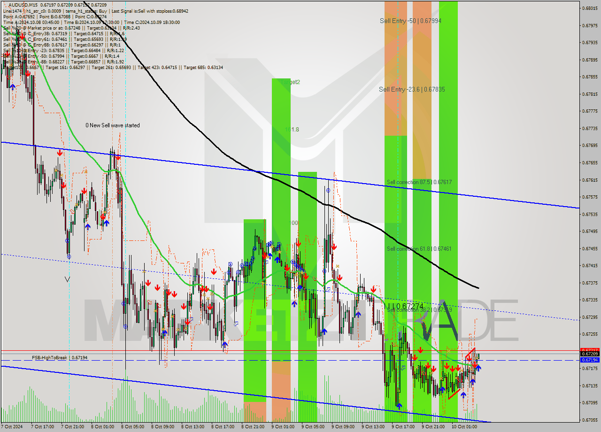Click price axis value 0.67695
The height and width of the screenshot is (432, 601).
click(x=590, y=146)
